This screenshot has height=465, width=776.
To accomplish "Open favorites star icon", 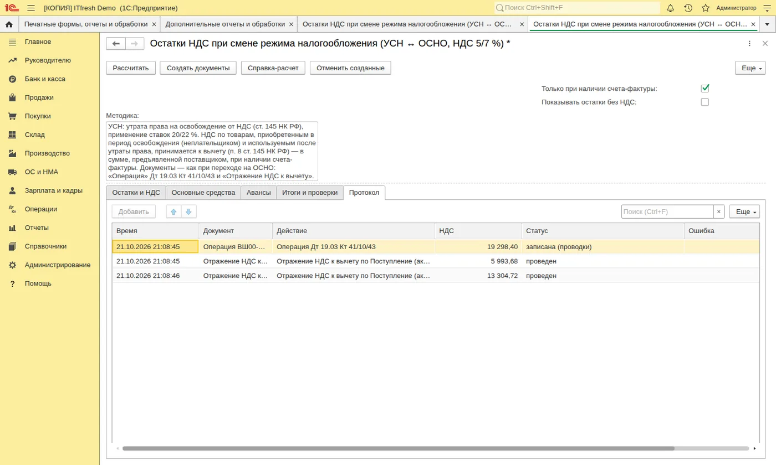I will tap(706, 8).
